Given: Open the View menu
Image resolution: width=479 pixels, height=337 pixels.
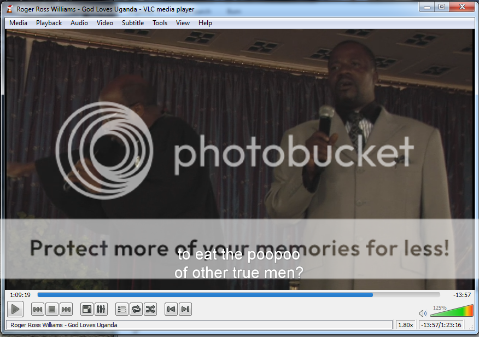Looking at the screenshot, I should (x=183, y=23).
